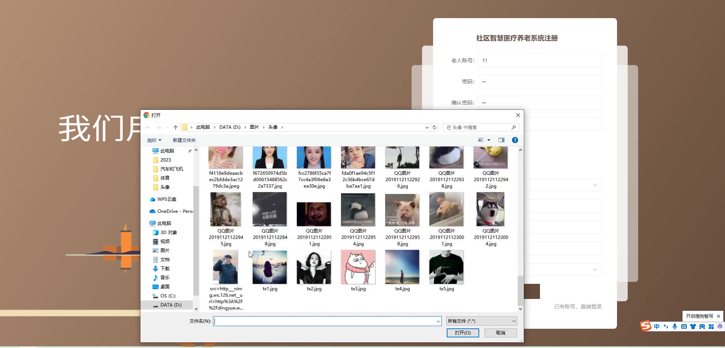725x348 pixels.
Task: Cancel the file open dialog
Action: coord(501,333)
